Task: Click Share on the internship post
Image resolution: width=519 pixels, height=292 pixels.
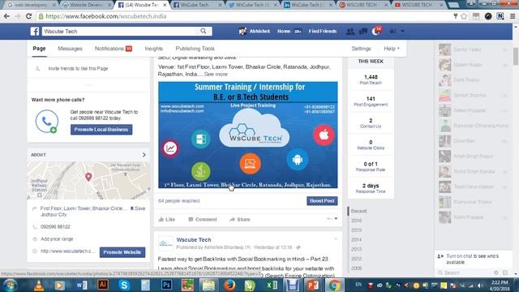Action: tap(240, 220)
